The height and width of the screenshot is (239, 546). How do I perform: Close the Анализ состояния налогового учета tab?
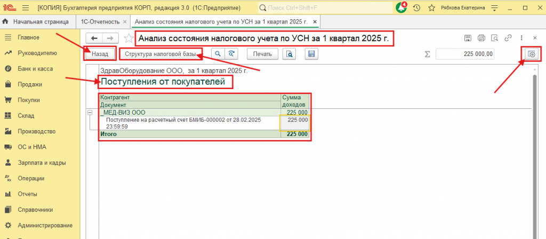(314, 21)
